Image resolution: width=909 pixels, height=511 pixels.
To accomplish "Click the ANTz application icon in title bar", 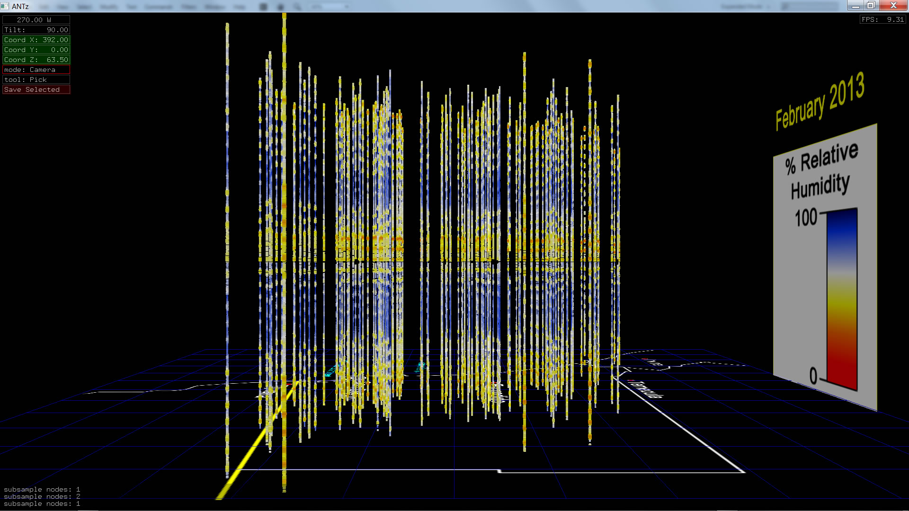I will click(x=5, y=6).
